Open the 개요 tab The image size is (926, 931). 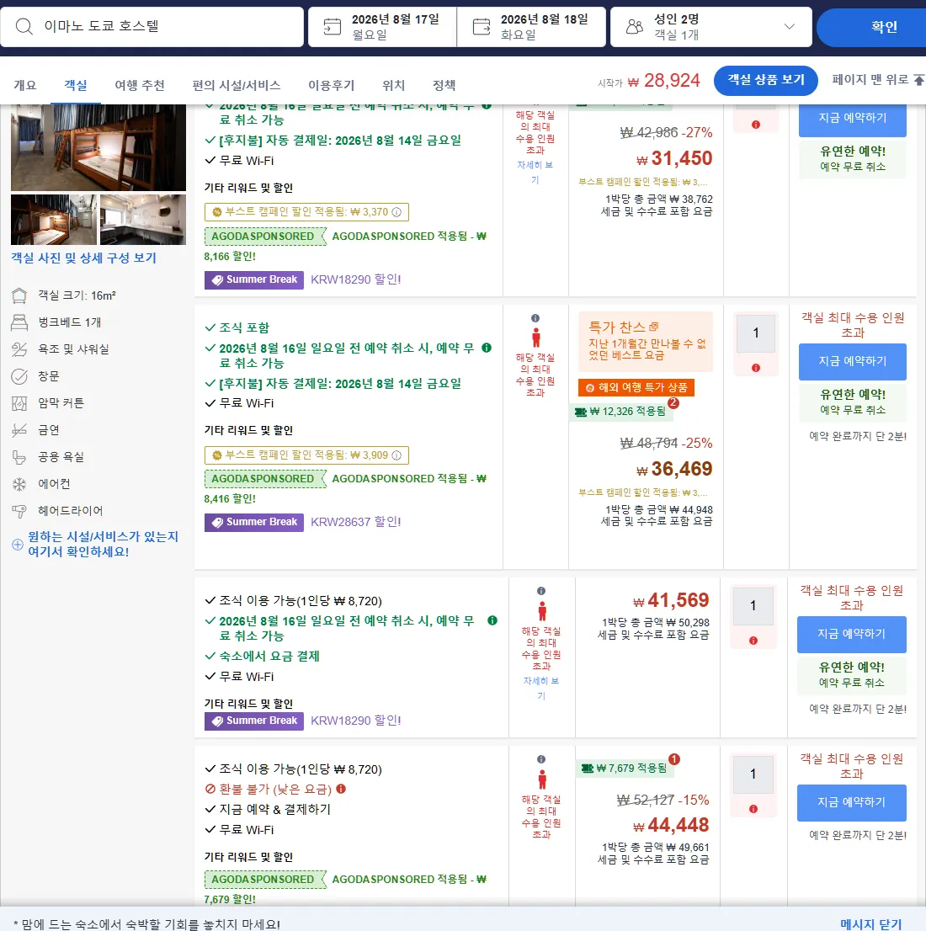pyautogui.click(x=25, y=86)
